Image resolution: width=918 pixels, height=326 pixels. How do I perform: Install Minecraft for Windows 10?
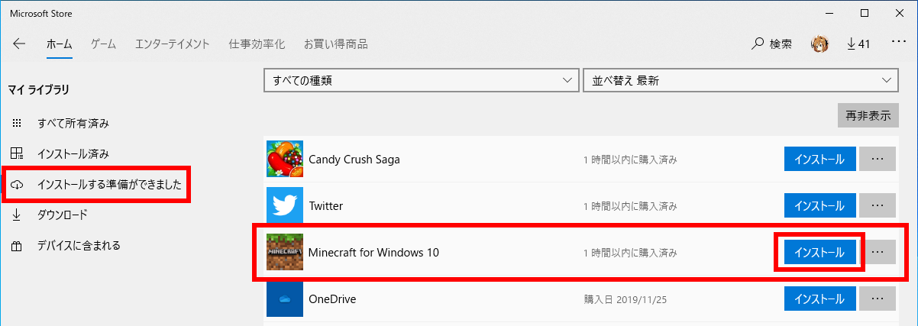[819, 252]
